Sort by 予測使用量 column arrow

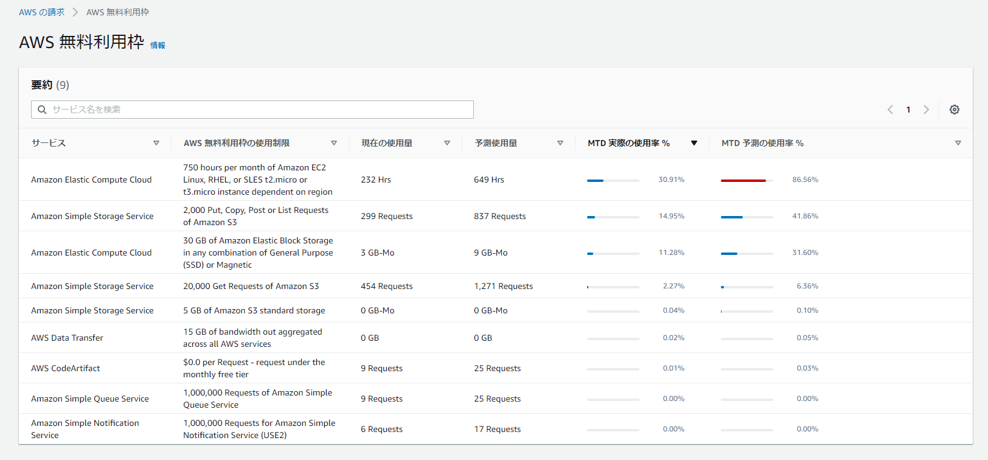click(x=560, y=143)
